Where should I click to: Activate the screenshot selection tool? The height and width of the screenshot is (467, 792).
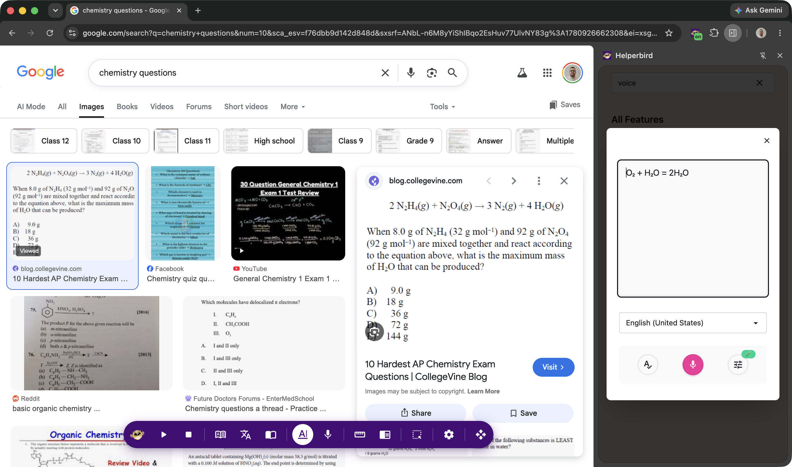point(417,435)
